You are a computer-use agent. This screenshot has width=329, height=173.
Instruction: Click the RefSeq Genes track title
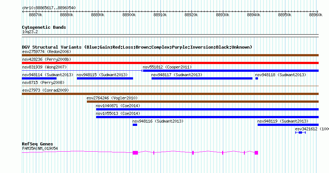(x=37, y=144)
